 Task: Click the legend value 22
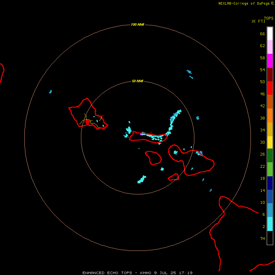click(x=262, y=166)
